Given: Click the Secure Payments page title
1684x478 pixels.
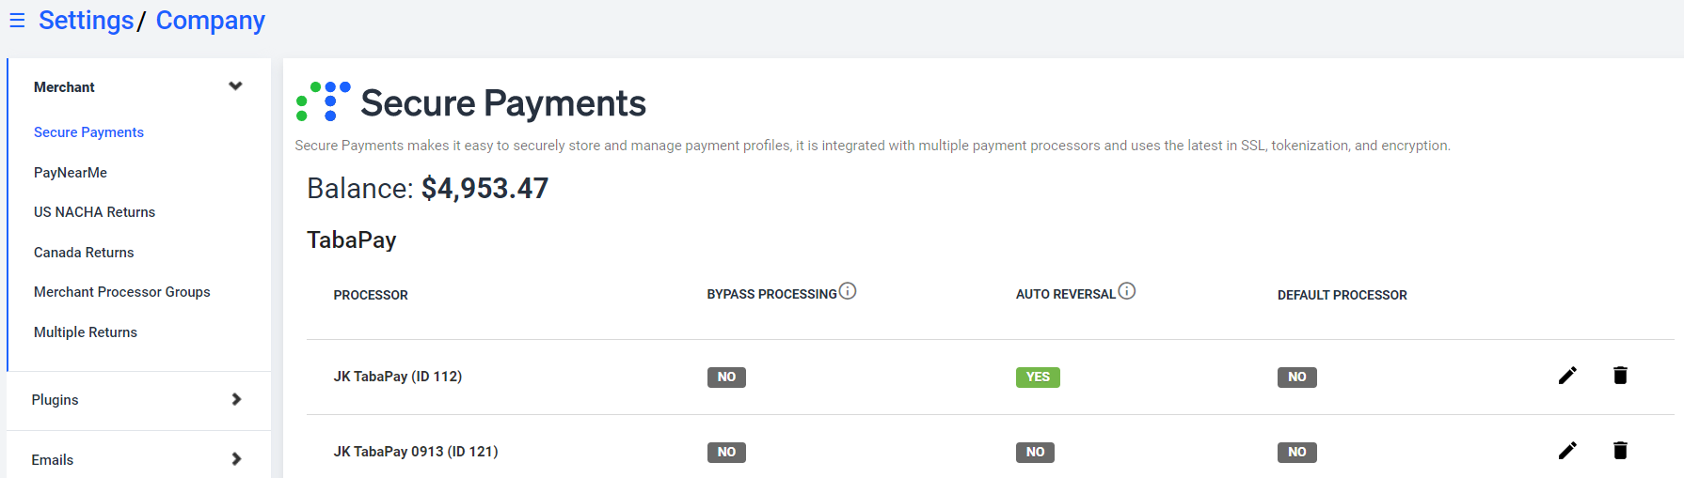Looking at the screenshot, I should pos(503,103).
